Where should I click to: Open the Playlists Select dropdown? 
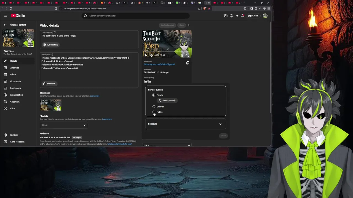point(64,125)
